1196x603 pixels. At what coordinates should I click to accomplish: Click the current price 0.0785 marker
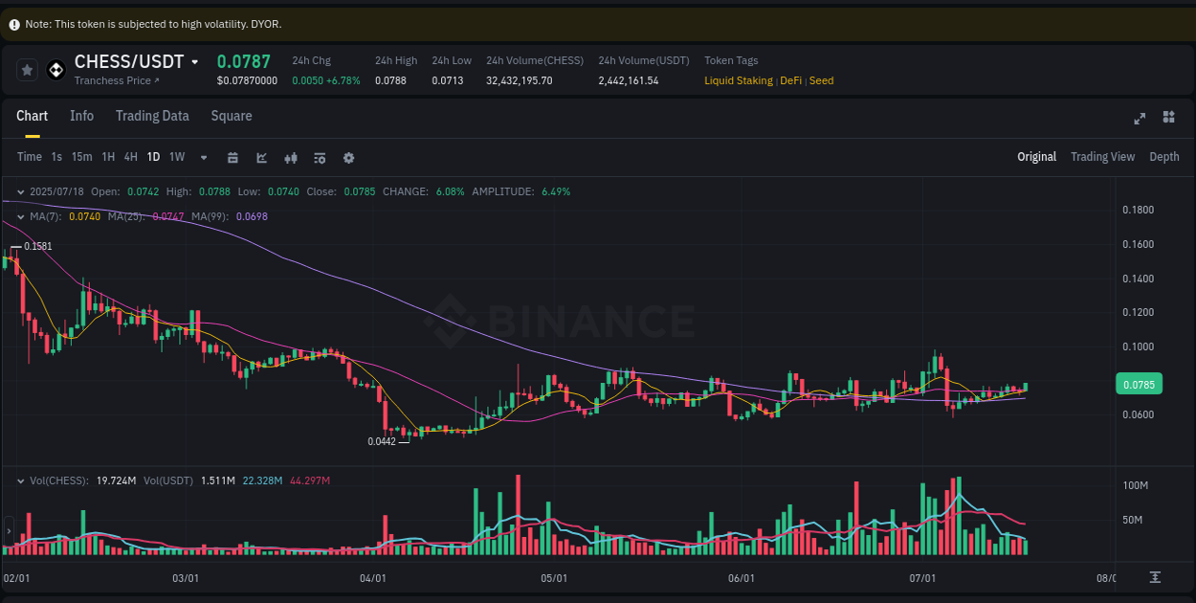click(x=1139, y=383)
